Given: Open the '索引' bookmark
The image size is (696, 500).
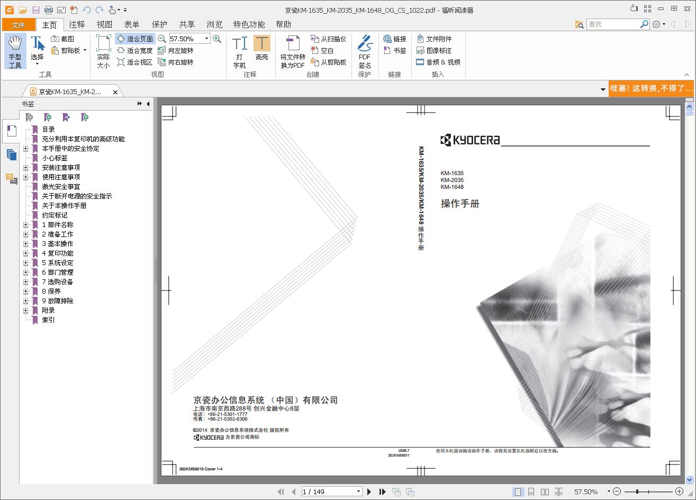Looking at the screenshot, I should pyautogui.click(x=48, y=320).
